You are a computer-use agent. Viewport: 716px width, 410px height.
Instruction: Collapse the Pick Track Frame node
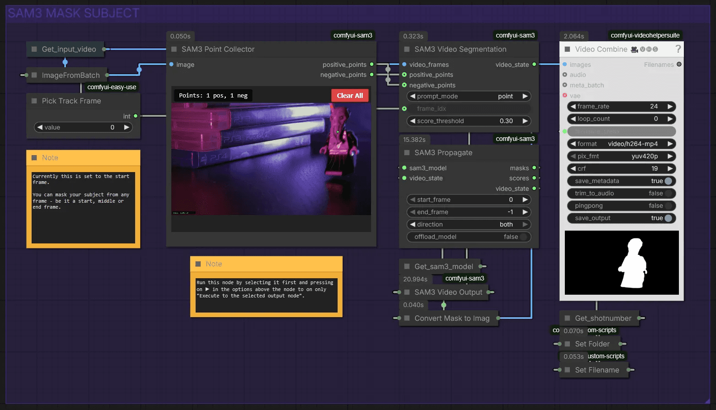pos(34,101)
